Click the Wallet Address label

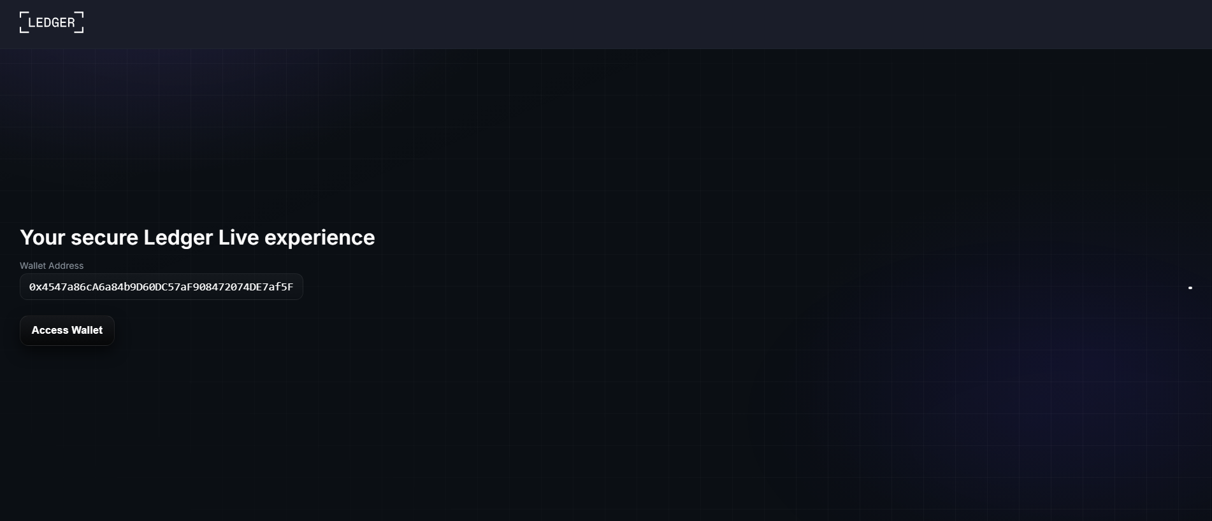pos(52,266)
